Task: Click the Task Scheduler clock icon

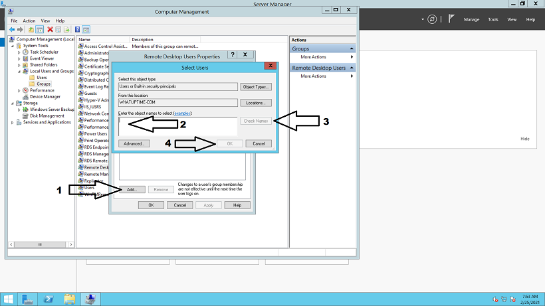Action: pos(25,52)
